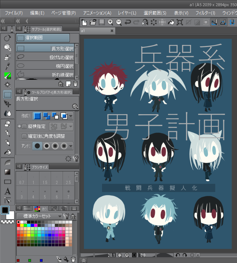Viewport: 237px width, 263px height.
Task: Select the green Decoration brush tool
Action: (7, 76)
